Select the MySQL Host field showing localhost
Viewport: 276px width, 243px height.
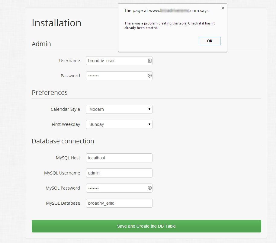pyautogui.click(x=119, y=158)
